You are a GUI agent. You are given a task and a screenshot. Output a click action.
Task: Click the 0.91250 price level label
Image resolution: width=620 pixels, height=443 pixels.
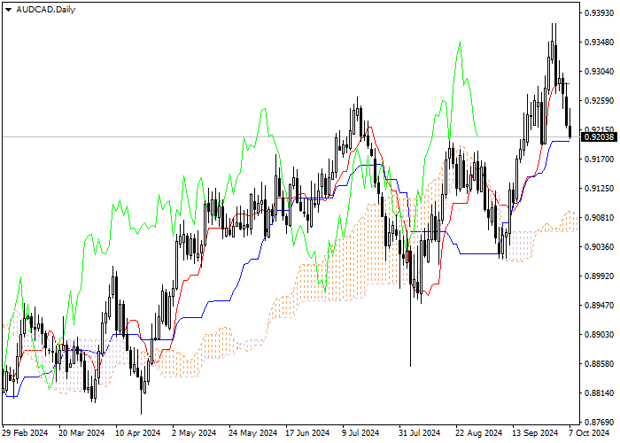coord(600,188)
